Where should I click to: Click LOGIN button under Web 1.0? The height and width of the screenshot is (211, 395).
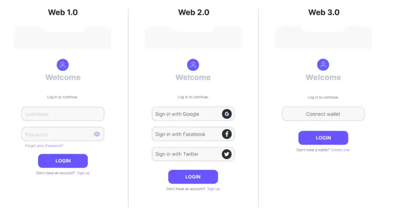63,161
